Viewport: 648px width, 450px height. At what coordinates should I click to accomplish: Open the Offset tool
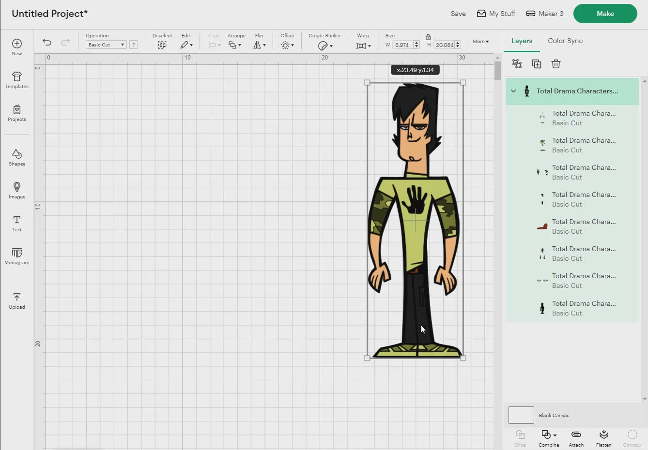point(287,45)
